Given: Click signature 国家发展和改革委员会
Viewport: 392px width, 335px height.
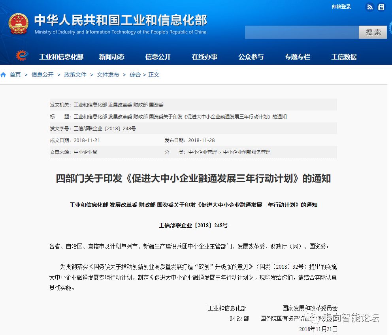Looking at the screenshot, I should tap(310, 308).
